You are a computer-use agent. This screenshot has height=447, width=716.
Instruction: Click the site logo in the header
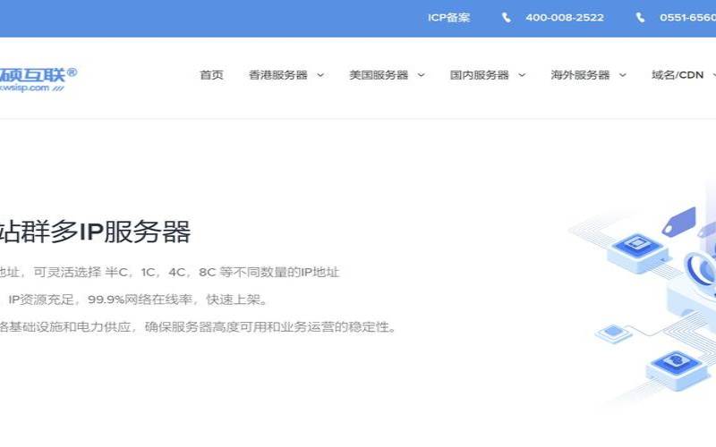coord(38,79)
